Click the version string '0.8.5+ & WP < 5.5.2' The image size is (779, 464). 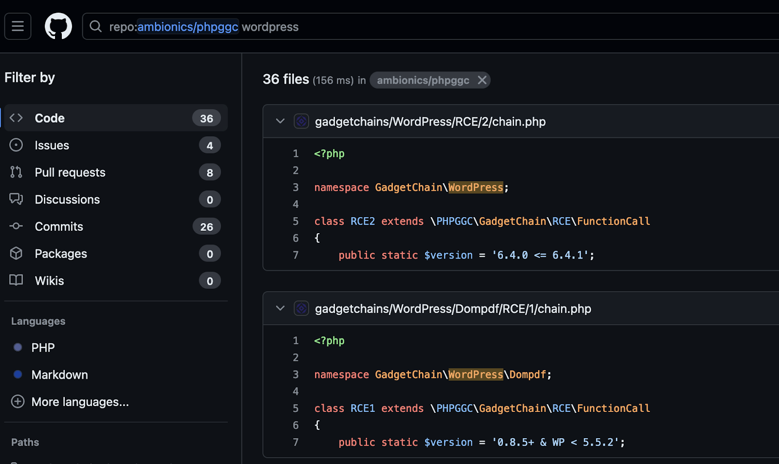556,442
